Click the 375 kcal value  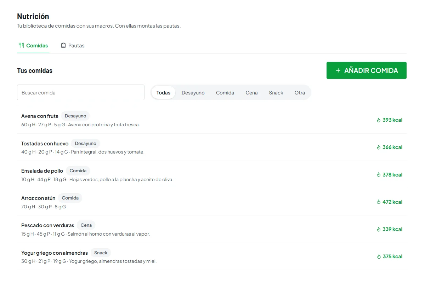(392, 256)
